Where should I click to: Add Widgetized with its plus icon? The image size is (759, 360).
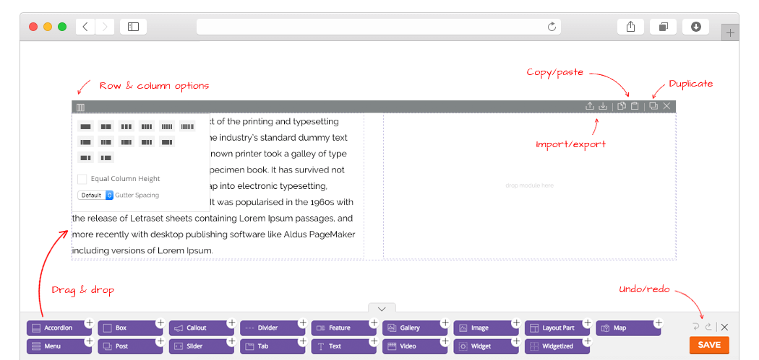point(587,341)
